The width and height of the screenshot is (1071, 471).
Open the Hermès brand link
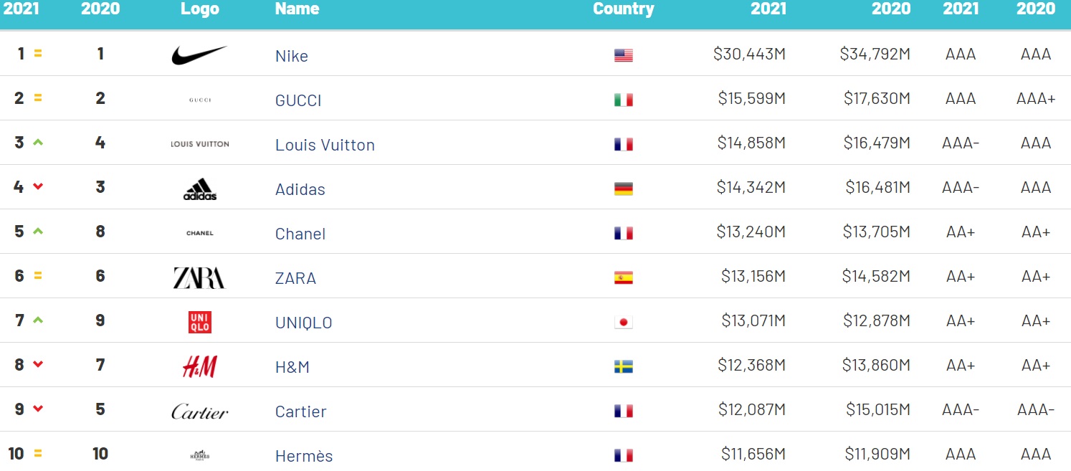pyautogui.click(x=304, y=456)
